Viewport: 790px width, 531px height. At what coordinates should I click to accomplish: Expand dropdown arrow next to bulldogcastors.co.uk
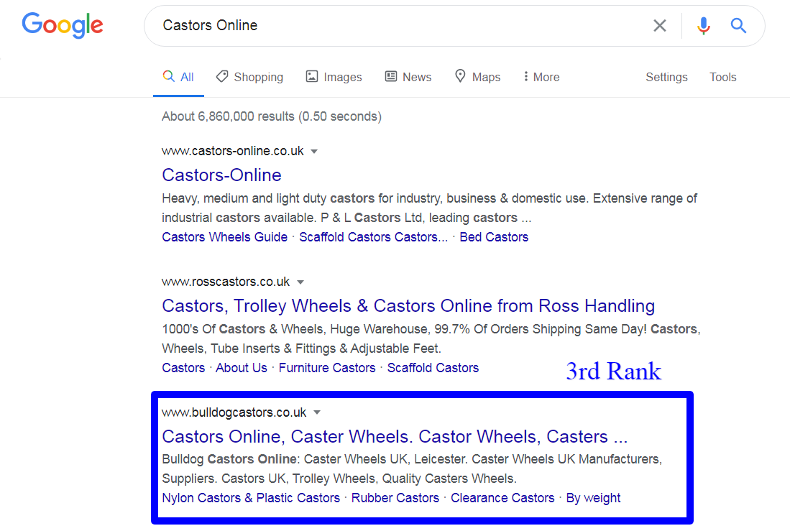[x=317, y=412]
